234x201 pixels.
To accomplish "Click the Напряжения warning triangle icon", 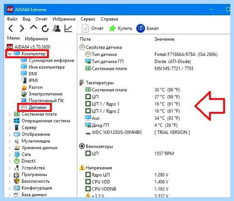I will point(82,167).
